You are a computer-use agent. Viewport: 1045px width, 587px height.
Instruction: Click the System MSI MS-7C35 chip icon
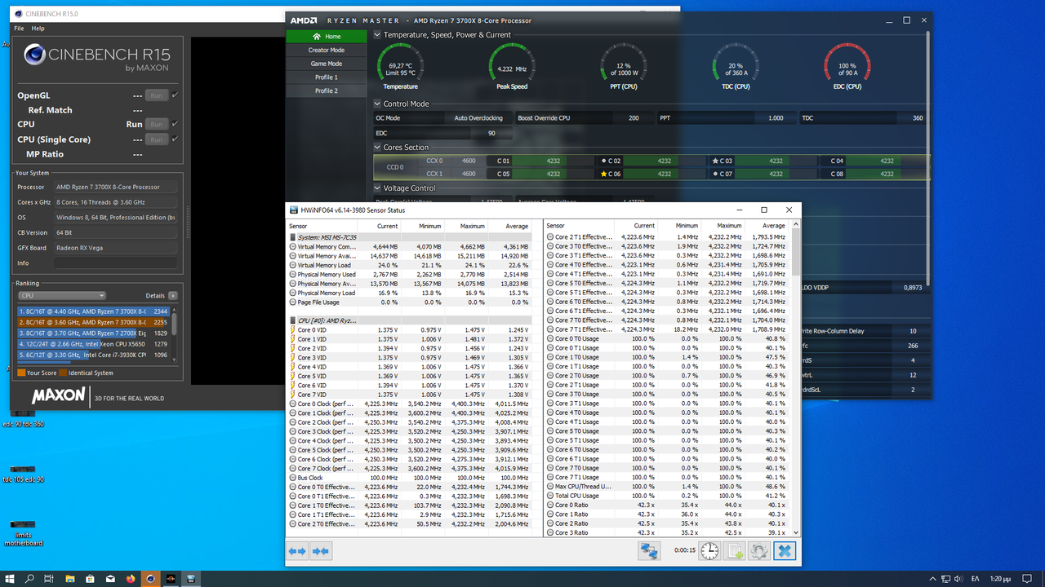coord(292,237)
